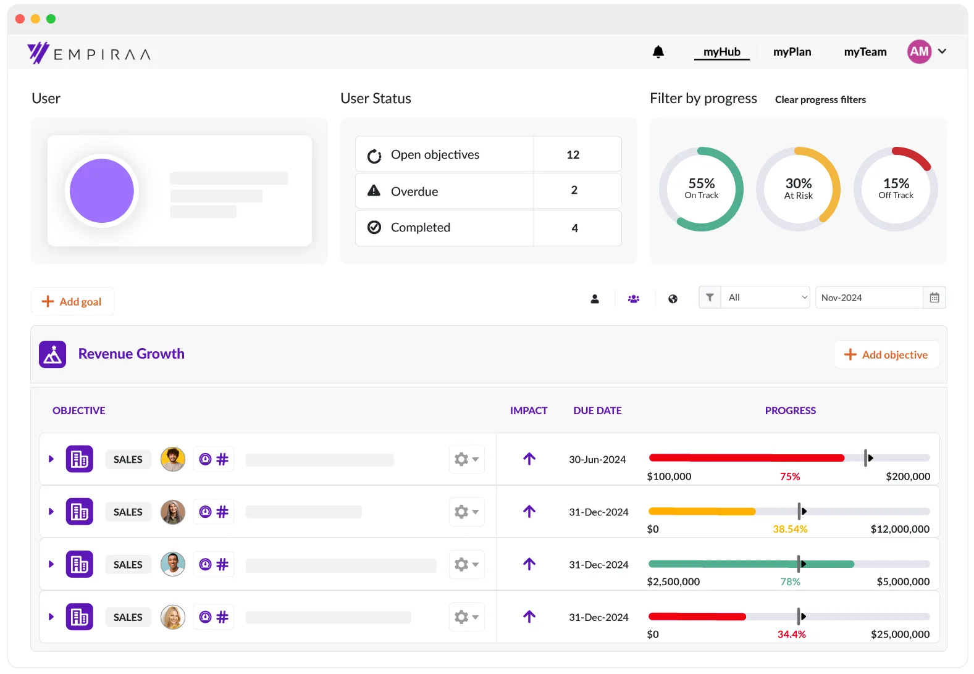The width and height of the screenshot is (974, 674).
Task: Click the 38.54% orange progress bar
Action: (702, 512)
